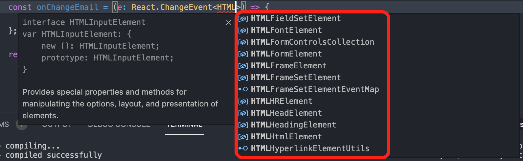Close the HTMLInputElement documentation popup

pos(229,22)
